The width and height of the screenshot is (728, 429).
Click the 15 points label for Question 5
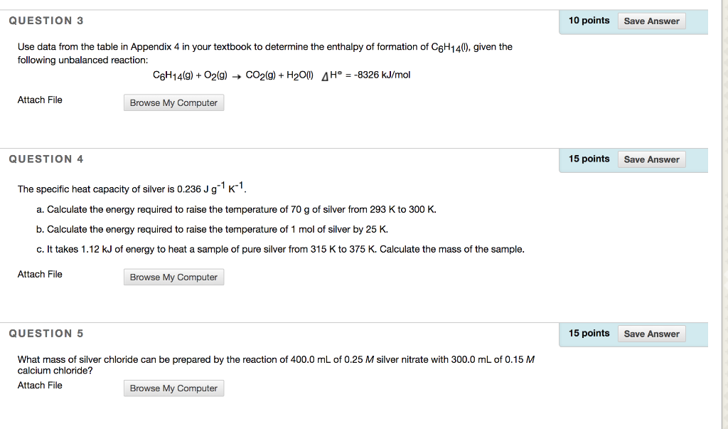coord(589,333)
